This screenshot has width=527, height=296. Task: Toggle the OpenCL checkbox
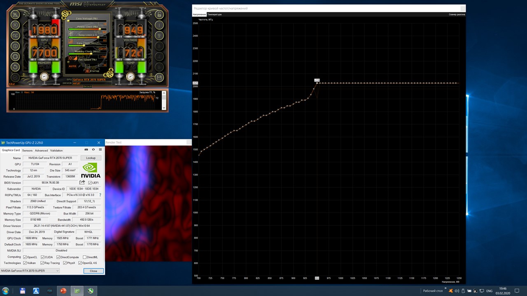coord(25,257)
